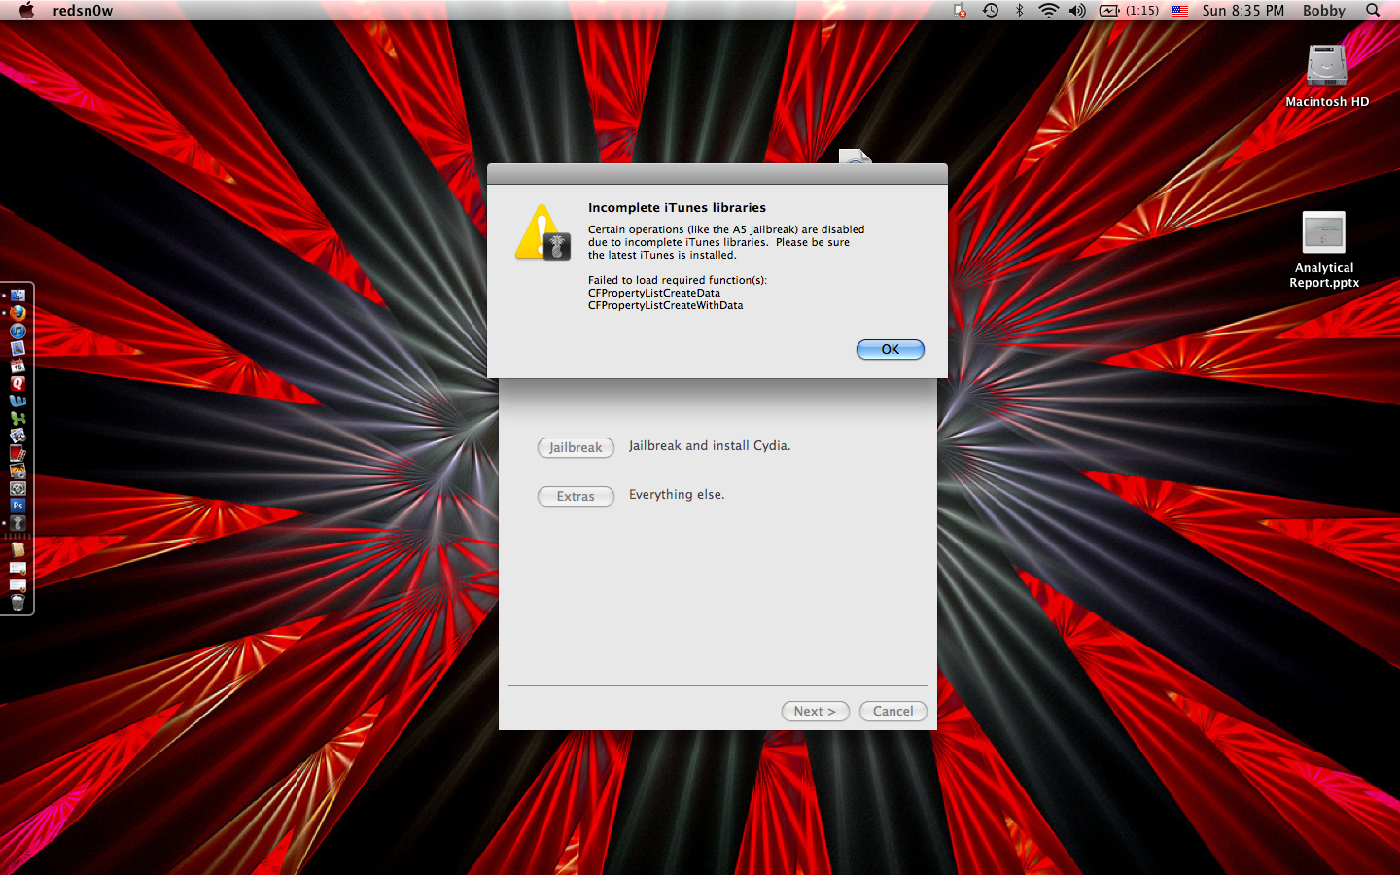This screenshot has height=875, width=1400.
Task: Click the sync status icon with red X
Action: pos(960,10)
